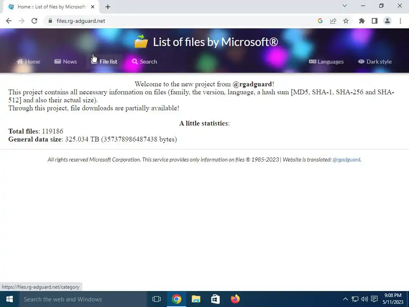Go forward in browser history
Viewport: 409px width, 307px height.
[22, 21]
